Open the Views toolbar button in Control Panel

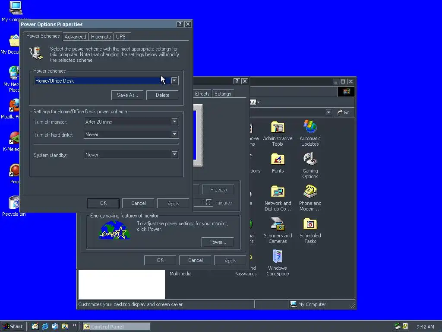(253, 102)
